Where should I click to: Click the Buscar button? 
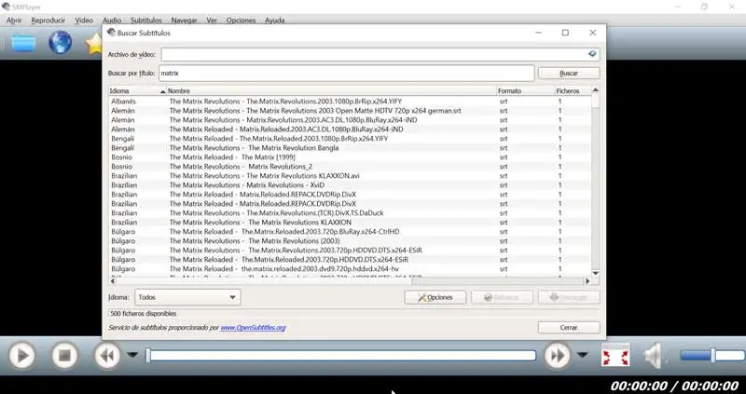point(569,74)
